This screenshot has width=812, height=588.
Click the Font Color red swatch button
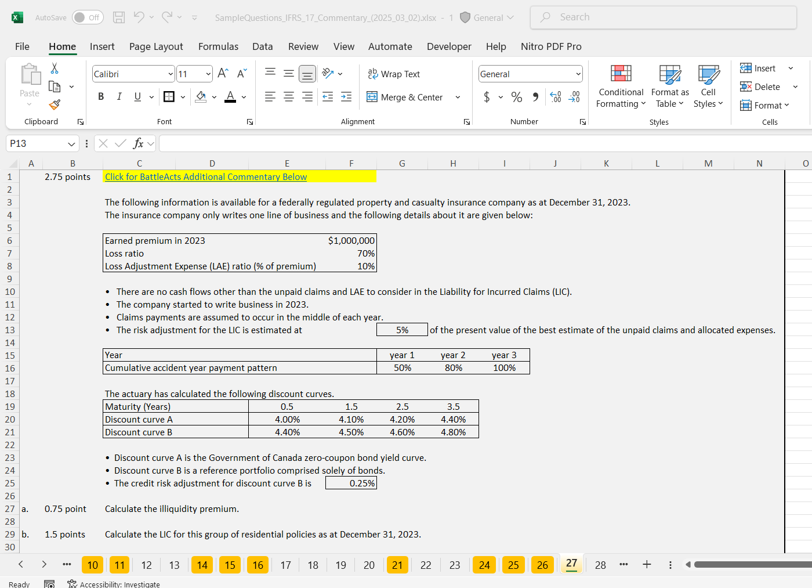[x=230, y=97]
